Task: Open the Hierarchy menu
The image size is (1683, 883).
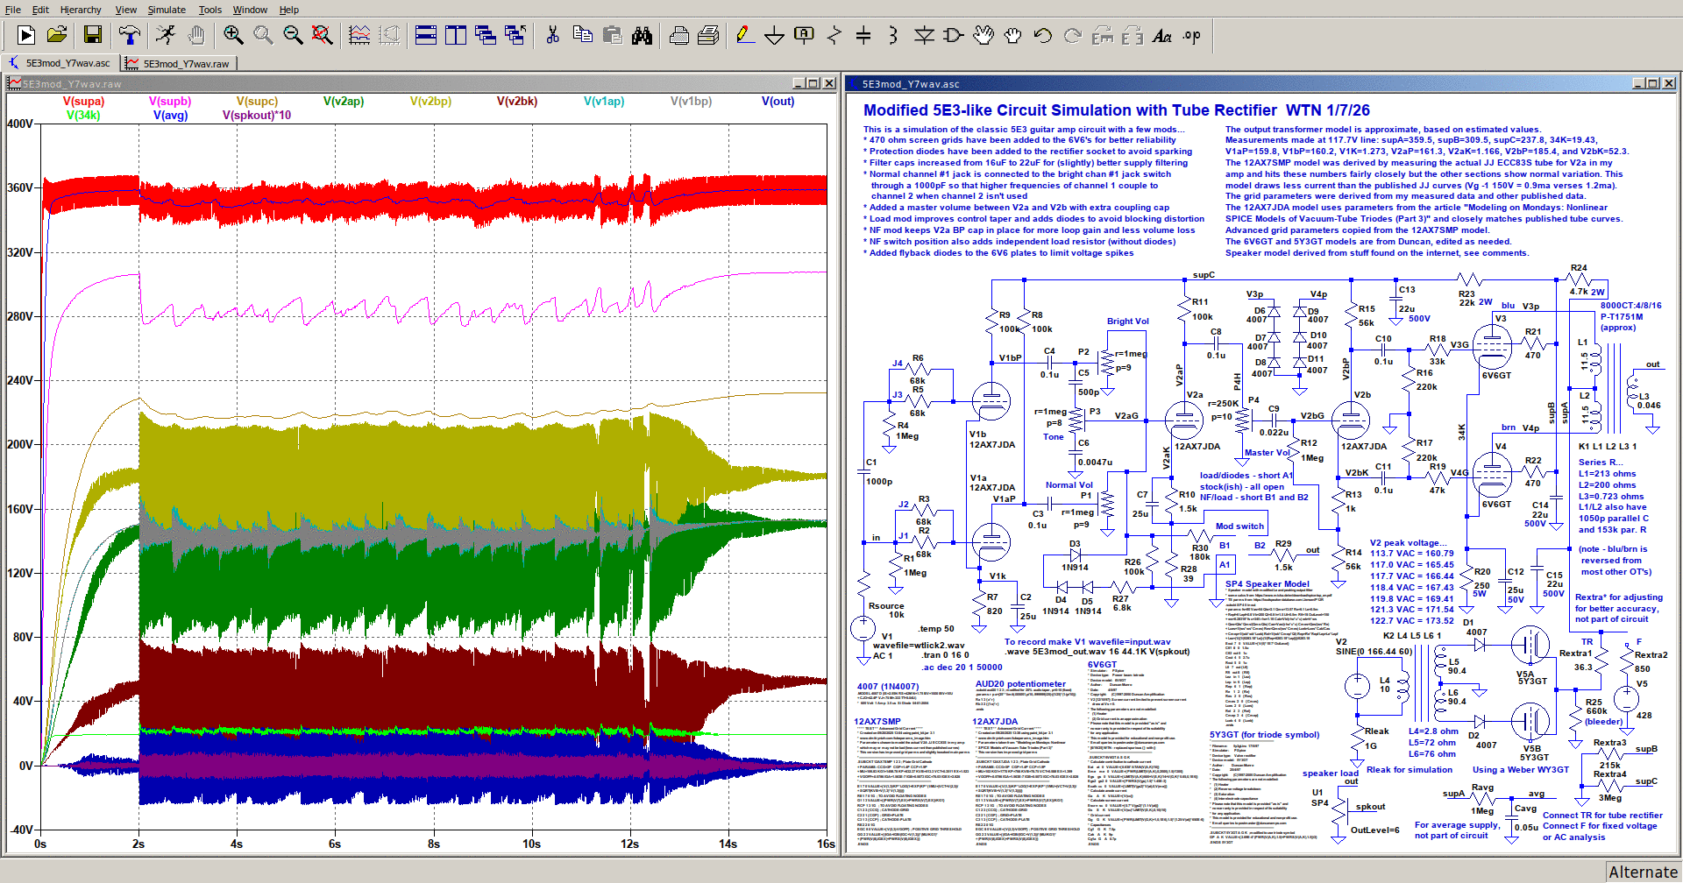Action: point(81,10)
